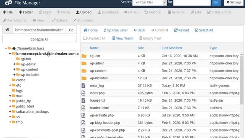Expand the ssl tree folder

tap(10, 117)
